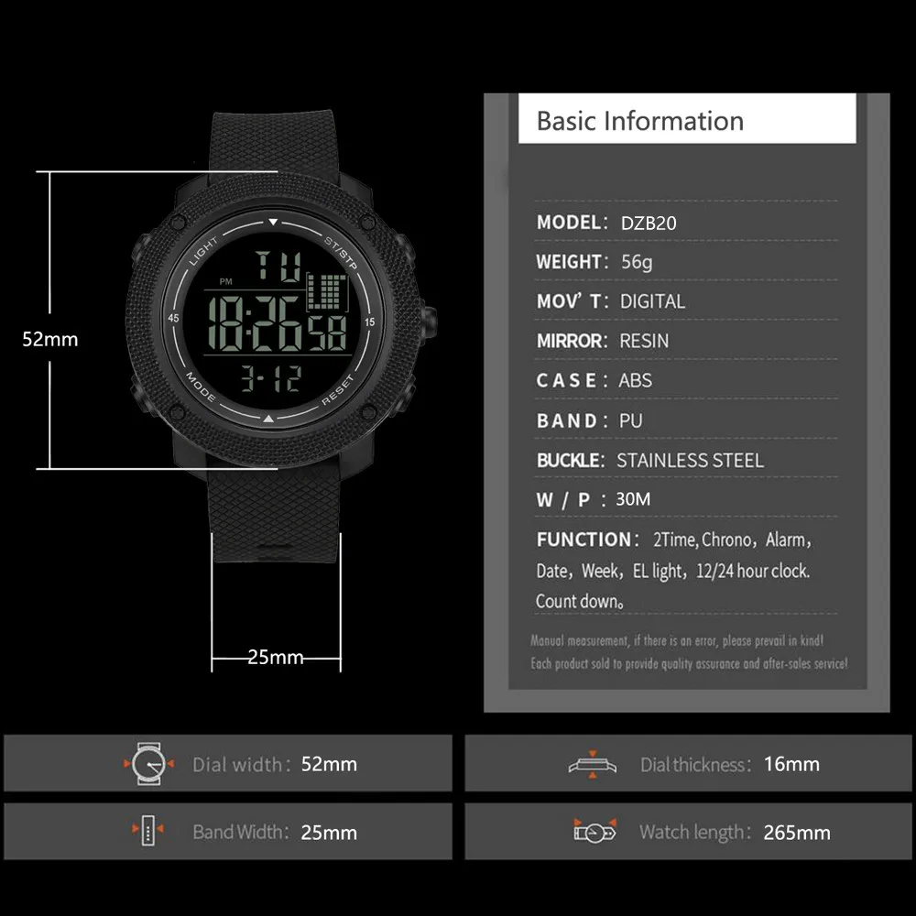
Task: Click the ST/STP label on the bezel
Action: [x=341, y=253]
